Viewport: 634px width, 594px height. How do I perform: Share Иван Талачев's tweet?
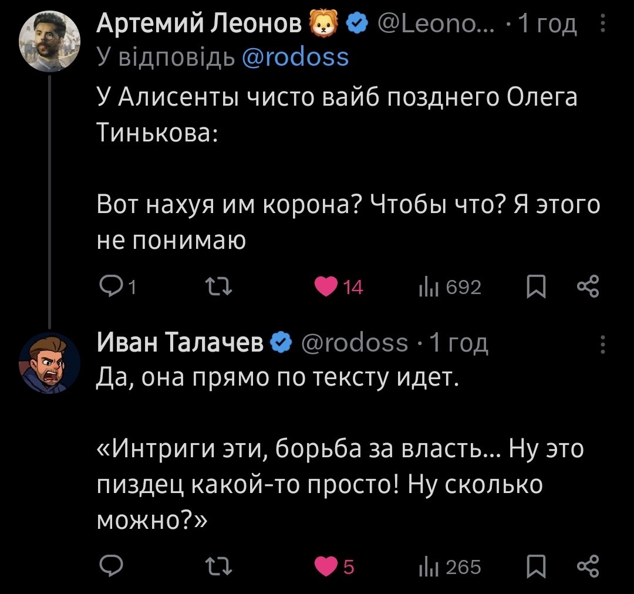tap(588, 566)
